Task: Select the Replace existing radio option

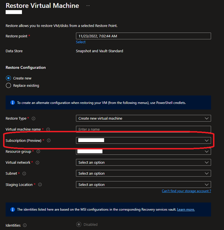Action: click(x=8, y=86)
